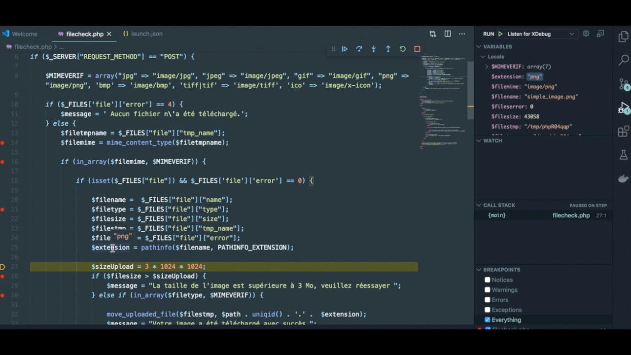
Task: Uncheck the Everything breakpoint checkbox
Action: (x=487, y=319)
